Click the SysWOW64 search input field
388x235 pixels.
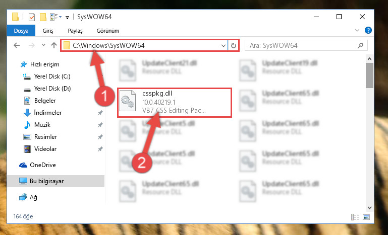[302, 45]
